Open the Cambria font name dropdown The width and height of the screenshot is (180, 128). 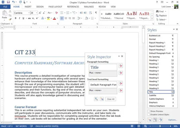(29, 13)
